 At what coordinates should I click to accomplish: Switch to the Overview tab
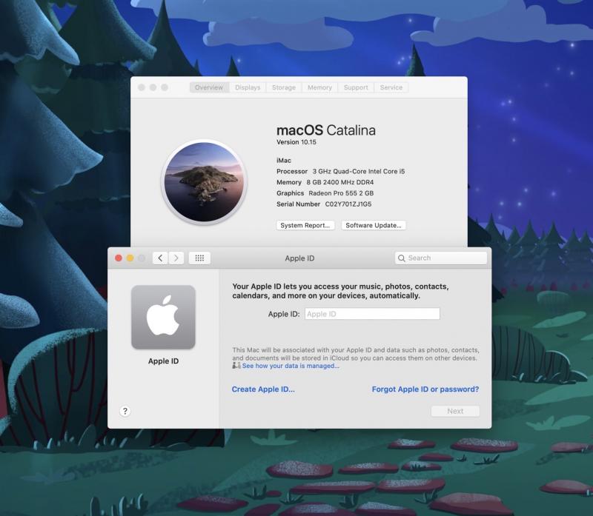pos(209,87)
